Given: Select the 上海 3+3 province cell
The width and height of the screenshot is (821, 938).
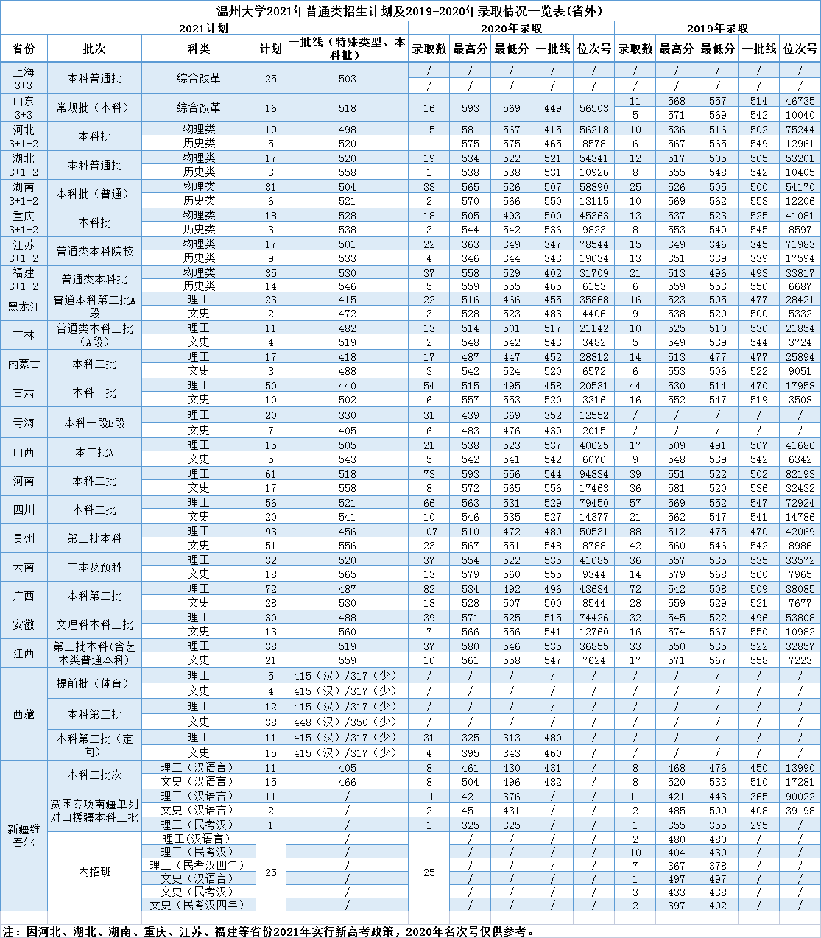Looking at the screenshot, I should tap(24, 78).
